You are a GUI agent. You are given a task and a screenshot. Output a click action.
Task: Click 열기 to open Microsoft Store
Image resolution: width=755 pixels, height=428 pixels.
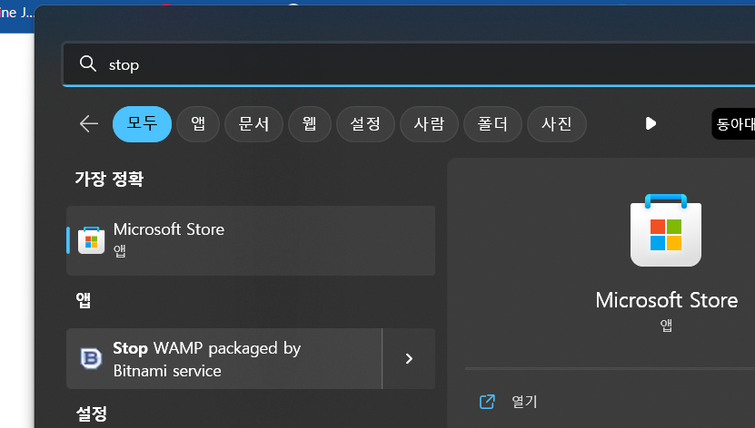point(524,402)
